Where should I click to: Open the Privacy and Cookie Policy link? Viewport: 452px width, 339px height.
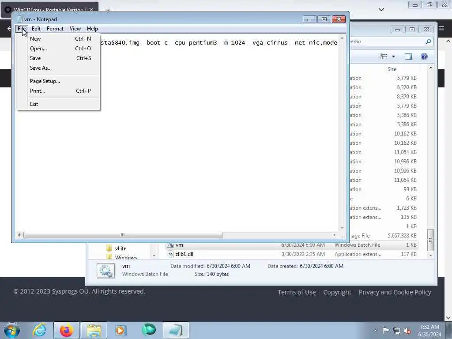(x=395, y=292)
